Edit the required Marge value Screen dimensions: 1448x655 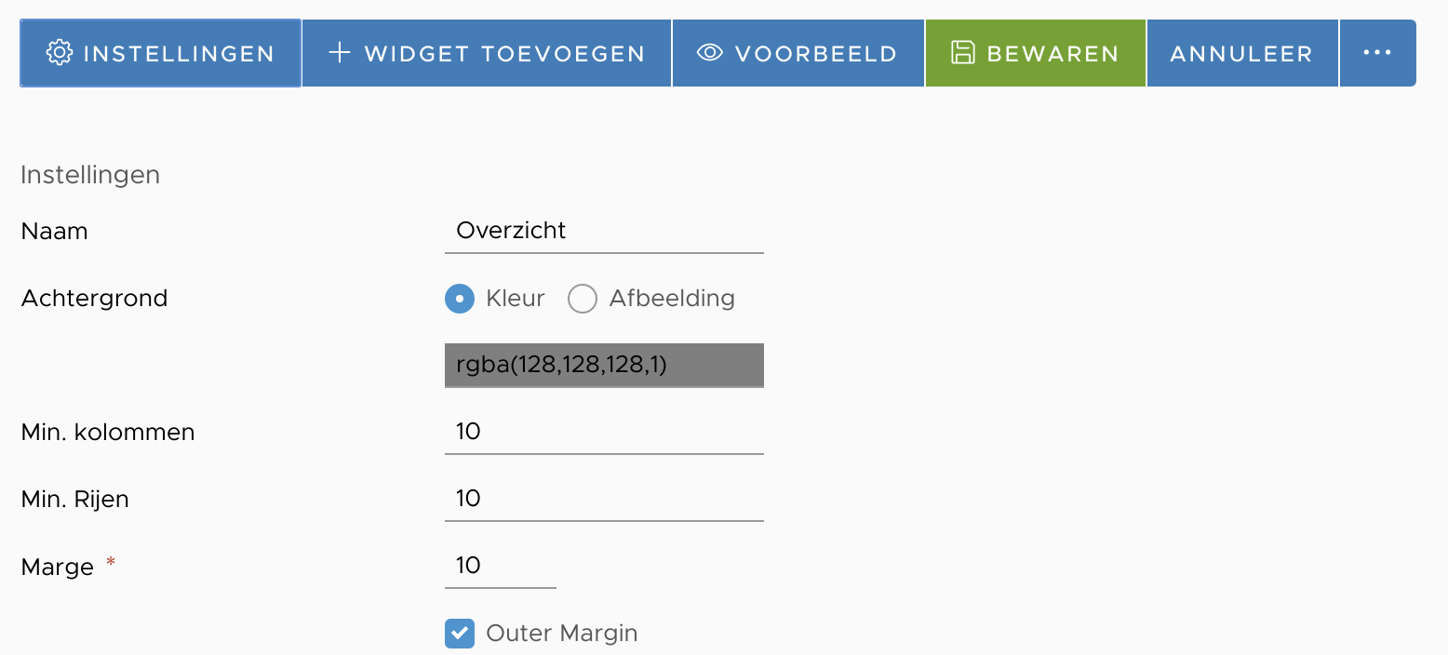tap(499, 566)
